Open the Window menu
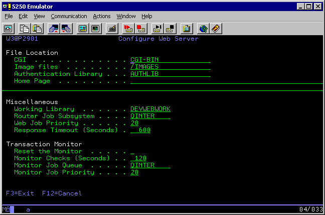This screenshot has height=215, width=325. pos(126,16)
